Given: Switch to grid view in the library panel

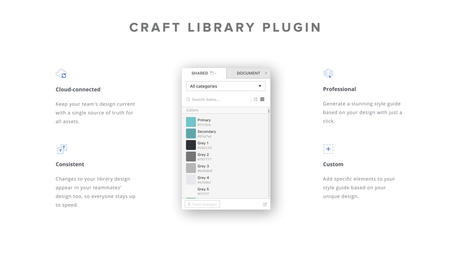Looking at the screenshot, I should tap(255, 99).
